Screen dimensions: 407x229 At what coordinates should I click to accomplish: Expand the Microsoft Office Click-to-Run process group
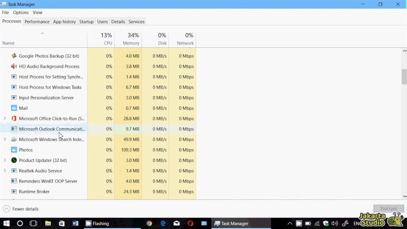[5, 118]
